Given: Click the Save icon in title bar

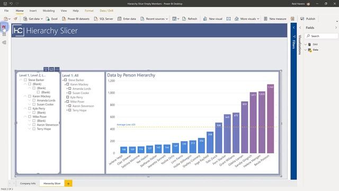Looking at the screenshot, I should click(x=5, y=4).
